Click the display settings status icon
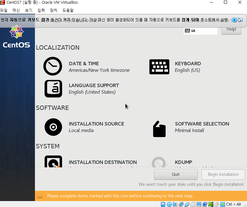Image resolution: width=247 pixels, height=207 pixels. coord(199,204)
